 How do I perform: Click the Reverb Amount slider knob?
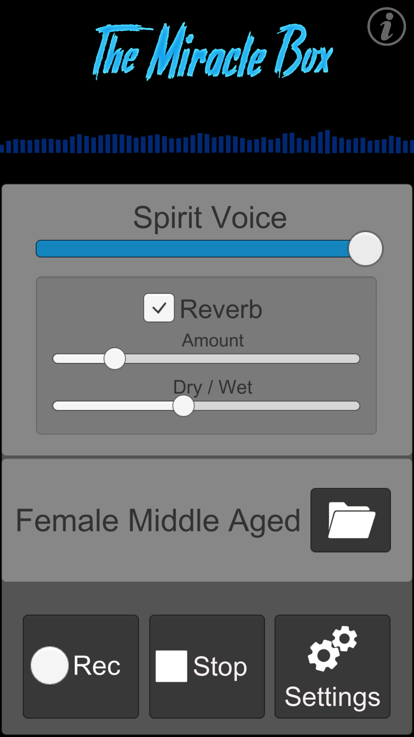tap(115, 359)
